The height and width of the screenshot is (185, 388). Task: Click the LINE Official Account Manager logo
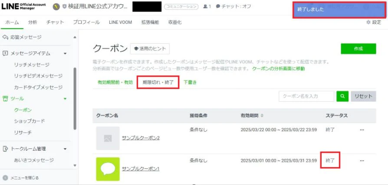click(x=23, y=7)
